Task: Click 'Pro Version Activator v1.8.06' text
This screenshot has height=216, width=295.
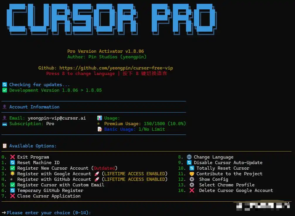Action: [105, 51]
